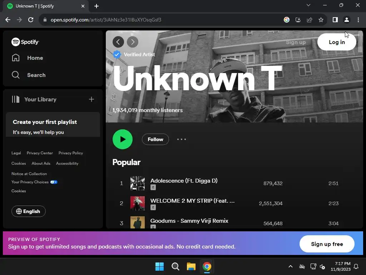366x275 pixels.
Task: Click the plus icon to create playlist
Action: (x=91, y=100)
